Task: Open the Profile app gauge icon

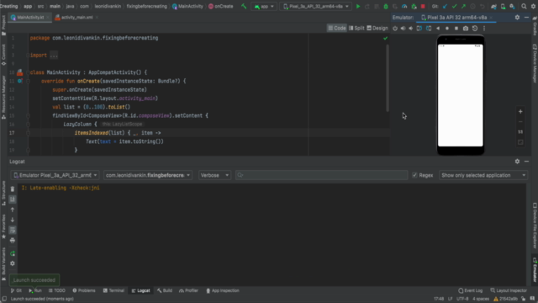Action: point(404,7)
